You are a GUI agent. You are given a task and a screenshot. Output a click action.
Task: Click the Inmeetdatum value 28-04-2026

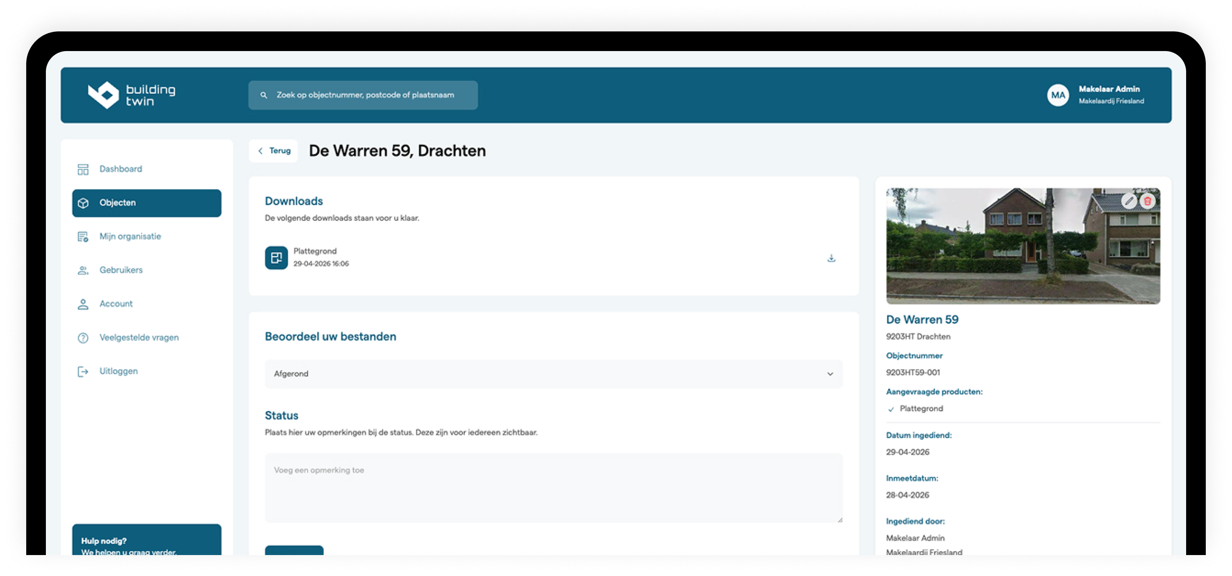(x=907, y=495)
